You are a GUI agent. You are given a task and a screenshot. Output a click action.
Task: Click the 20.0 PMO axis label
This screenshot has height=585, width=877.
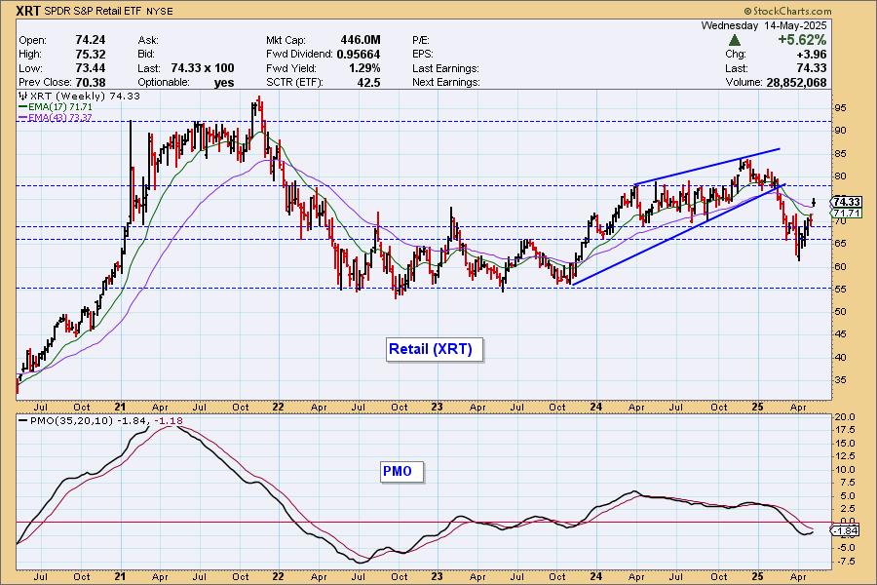click(845, 417)
